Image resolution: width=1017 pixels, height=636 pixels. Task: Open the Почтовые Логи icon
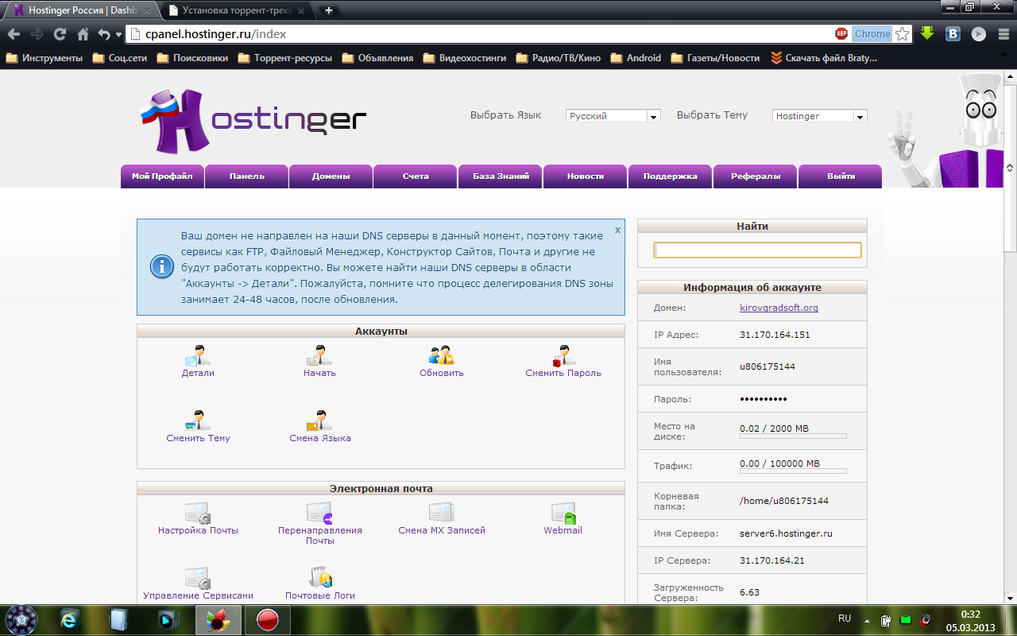click(320, 578)
